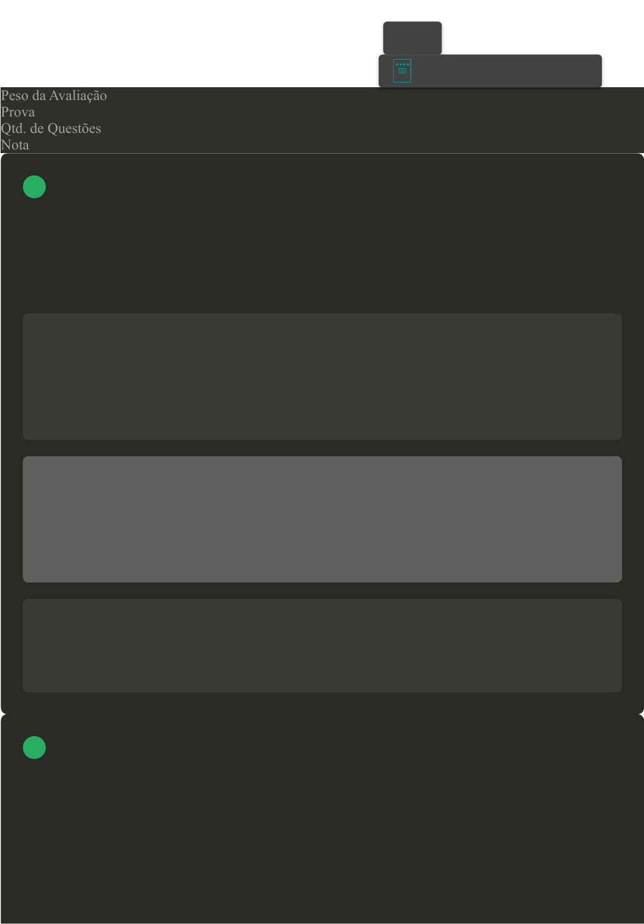Select the shorter third answer option box
The width and height of the screenshot is (644, 924).
[x=322, y=645]
